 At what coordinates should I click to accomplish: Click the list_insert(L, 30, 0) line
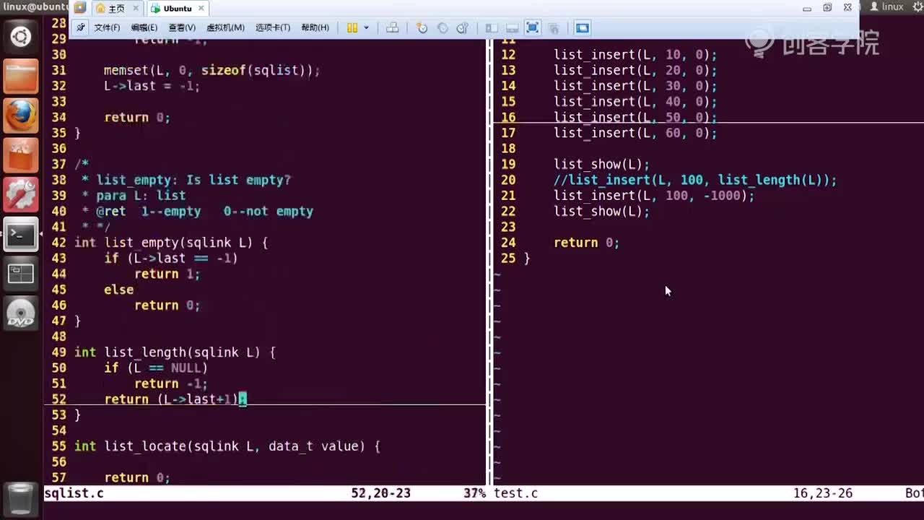(635, 86)
